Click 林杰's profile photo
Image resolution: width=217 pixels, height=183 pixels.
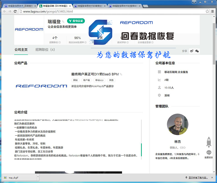pyautogui.click(x=177, y=124)
